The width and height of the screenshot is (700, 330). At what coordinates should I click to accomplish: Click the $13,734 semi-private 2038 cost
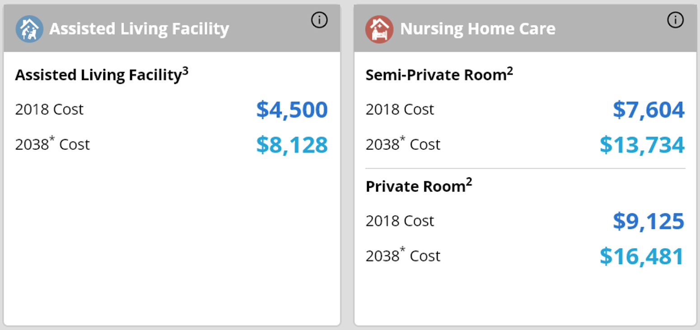click(642, 144)
